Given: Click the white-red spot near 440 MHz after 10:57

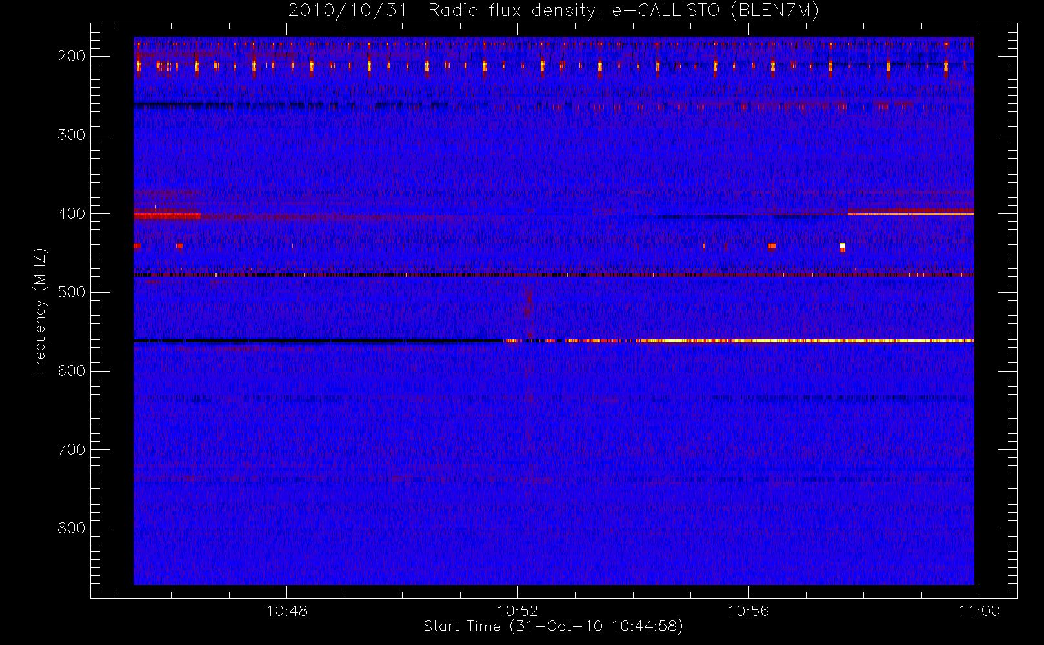Looking at the screenshot, I should pyautogui.click(x=842, y=246).
